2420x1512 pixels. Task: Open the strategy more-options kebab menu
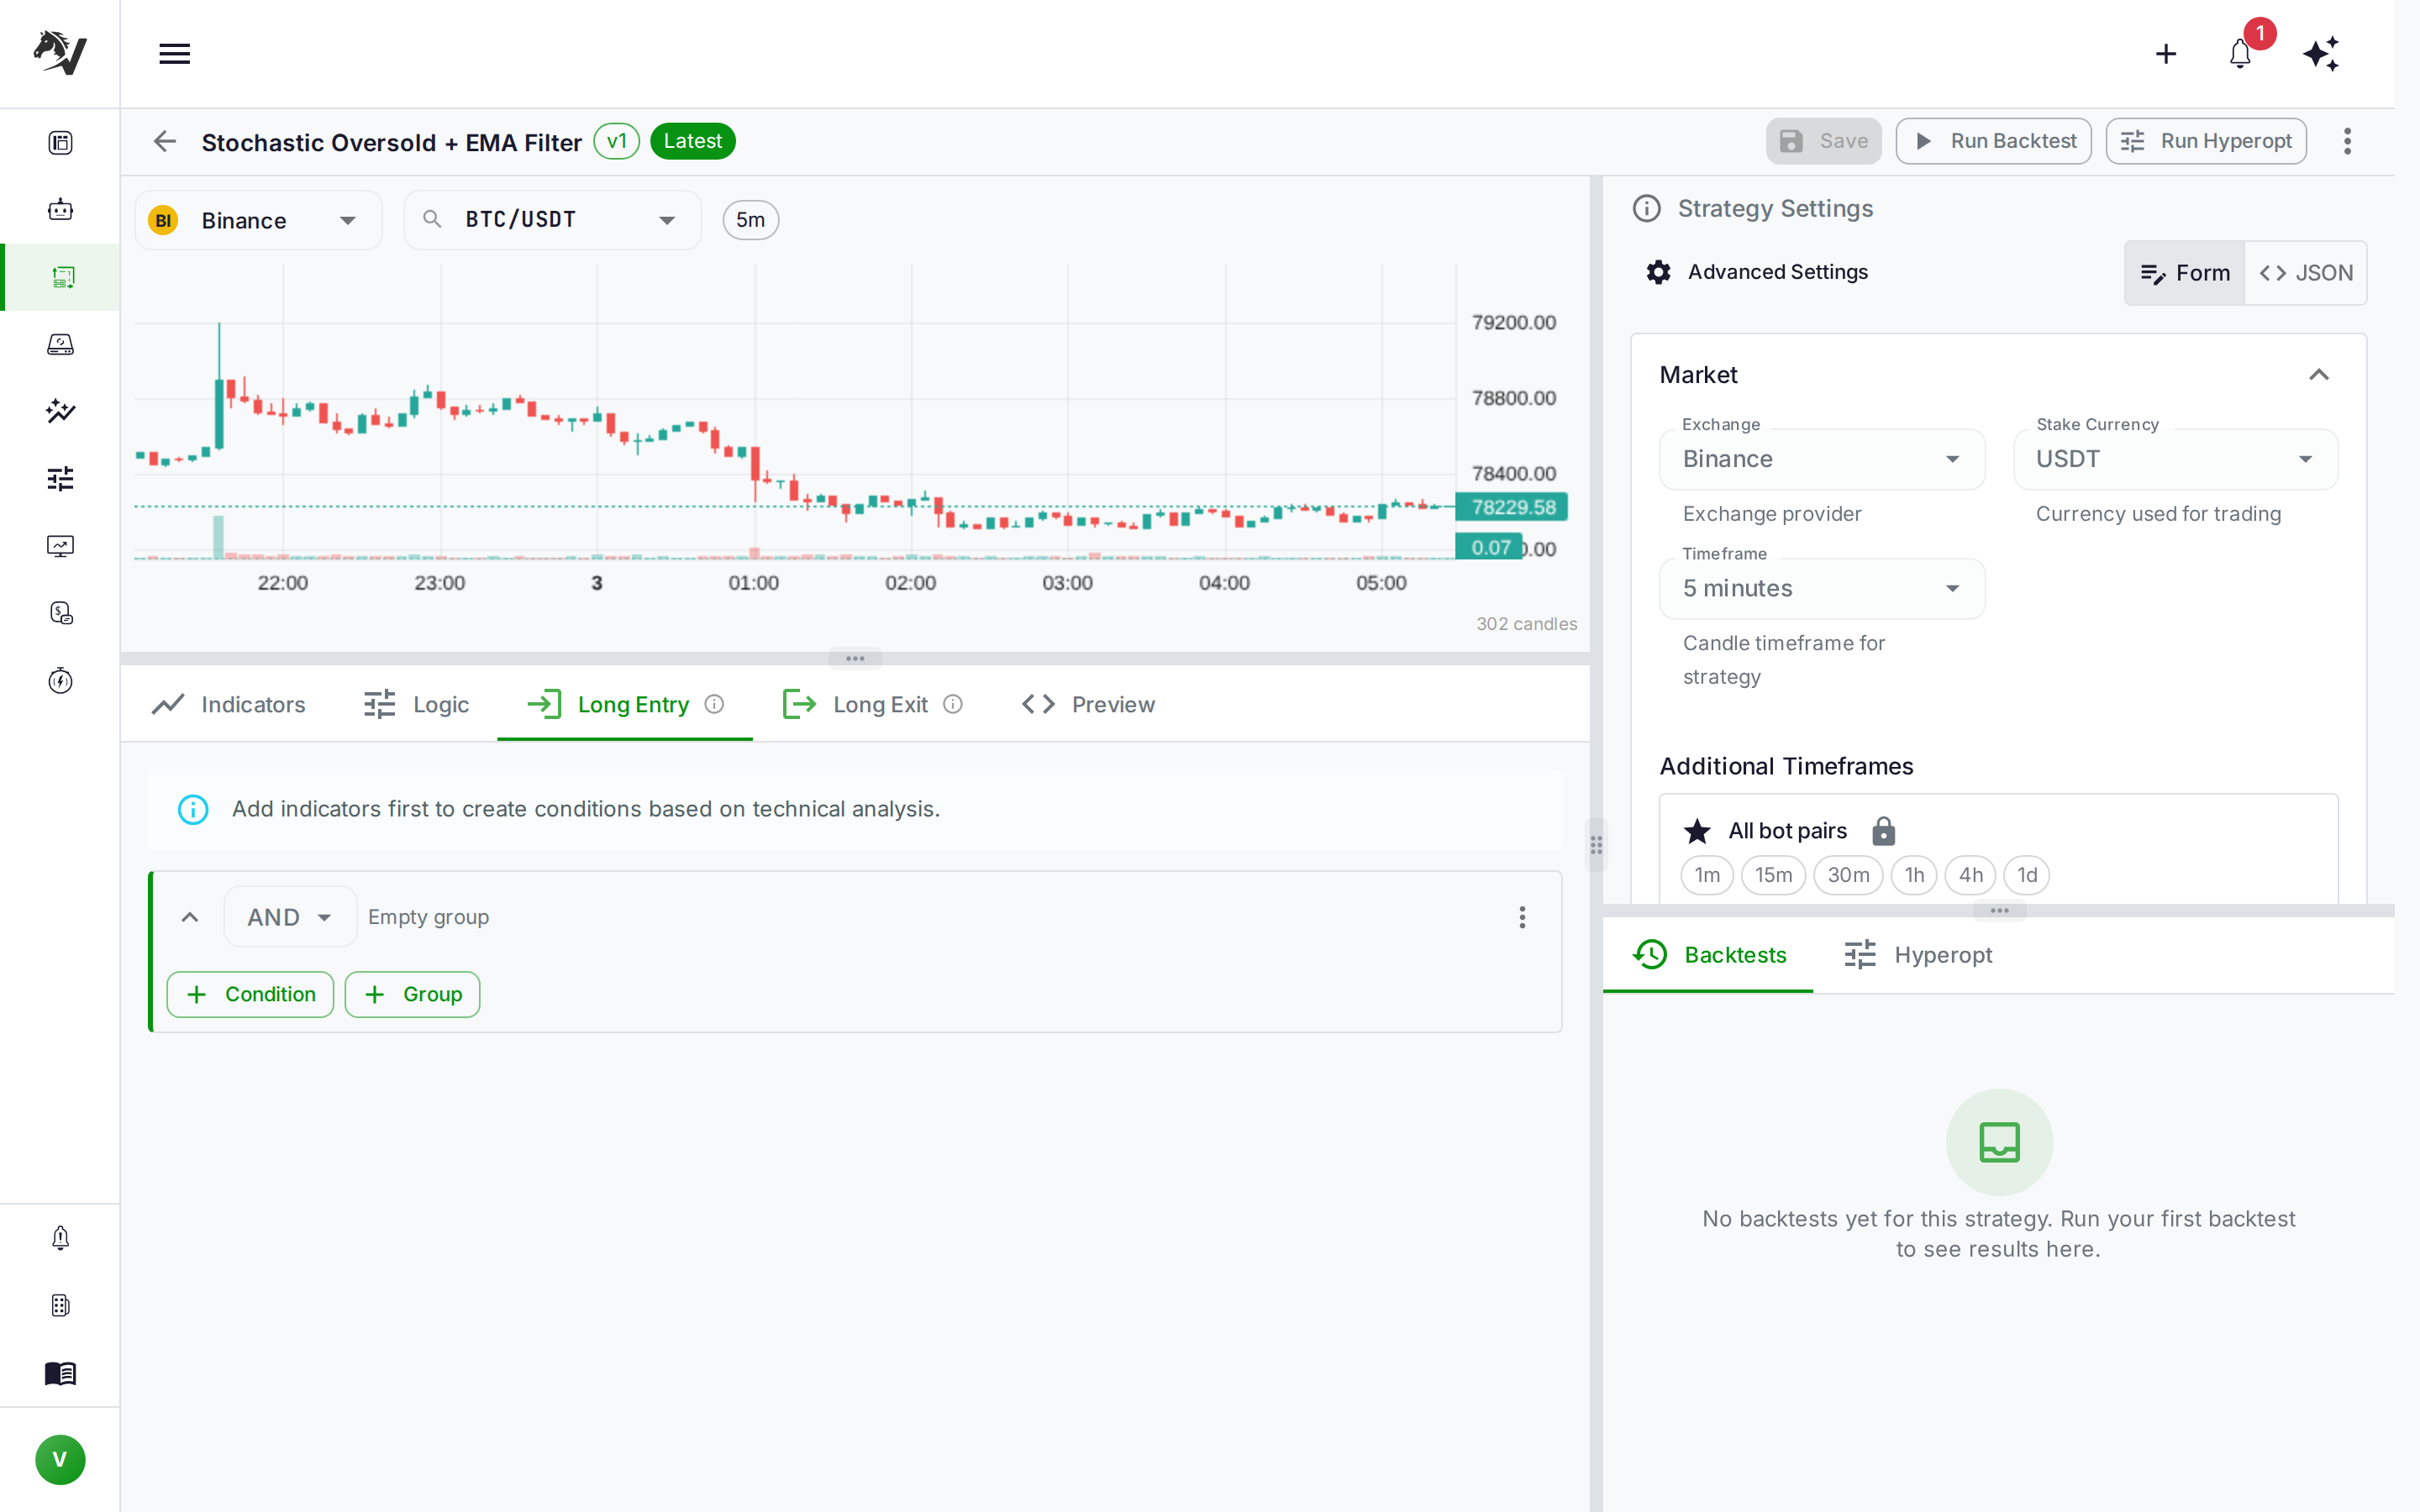(2347, 141)
